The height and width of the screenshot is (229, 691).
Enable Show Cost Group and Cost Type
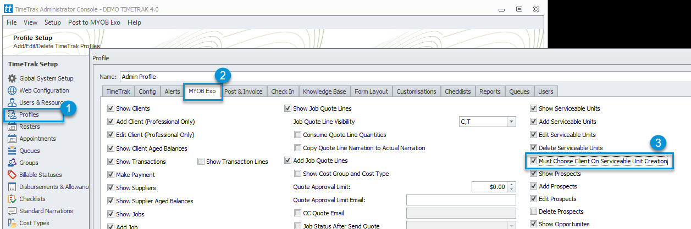tap(297, 174)
